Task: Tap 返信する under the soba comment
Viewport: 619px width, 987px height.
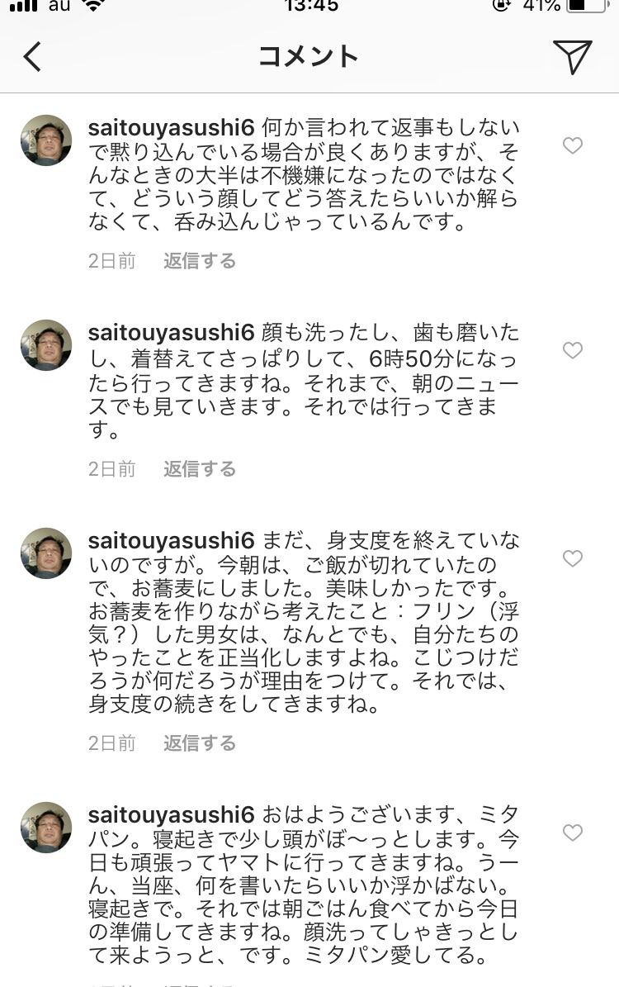Action: [200, 743]
